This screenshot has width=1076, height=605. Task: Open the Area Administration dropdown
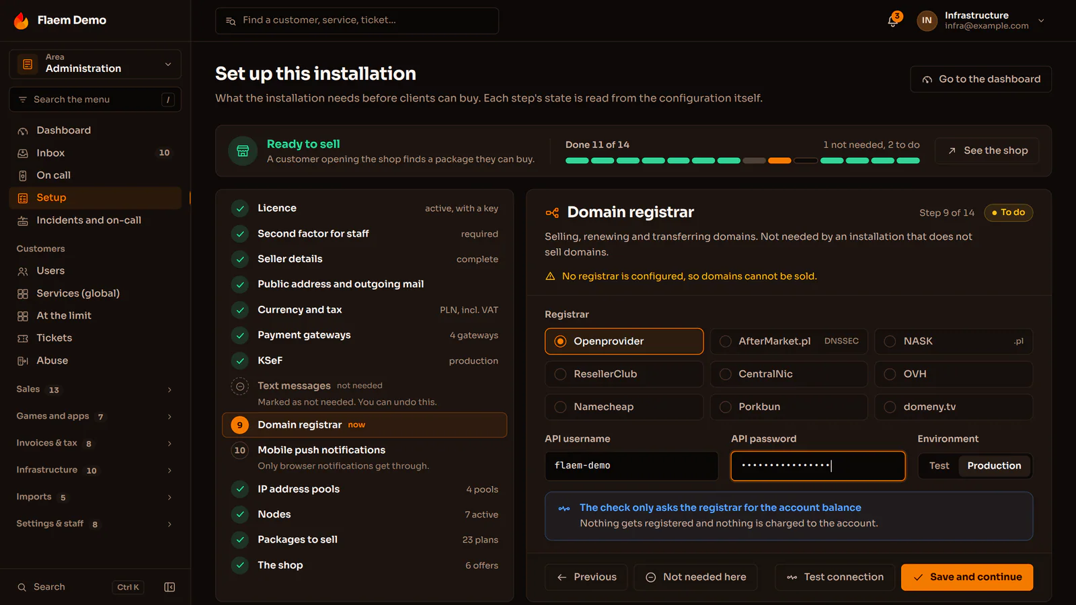click(x=95, y=65)
